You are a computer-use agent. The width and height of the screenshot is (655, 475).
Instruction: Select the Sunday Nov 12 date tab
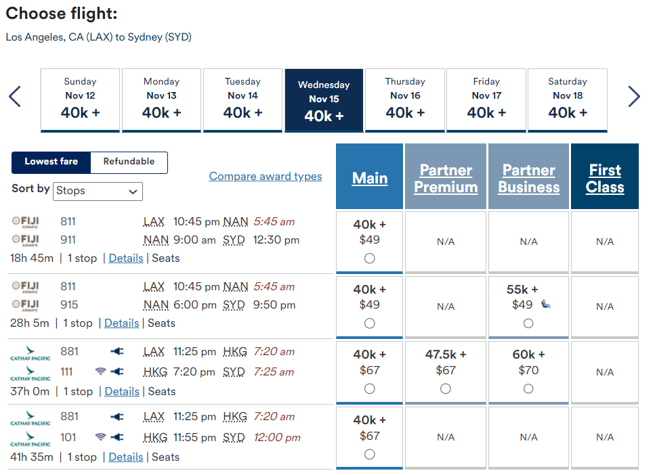coord(80,100)
